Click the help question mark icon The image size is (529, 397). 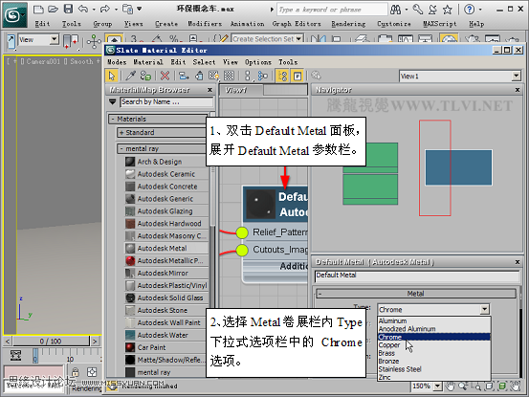coord(469,10)
